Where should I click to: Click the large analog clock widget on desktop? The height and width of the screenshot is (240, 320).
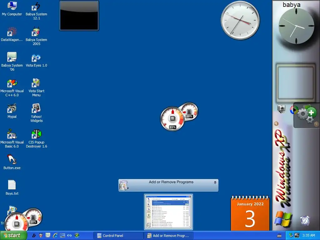tap(240, 20)
